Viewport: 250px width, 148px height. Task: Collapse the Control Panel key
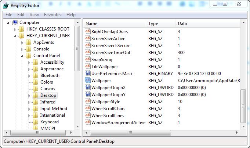(22, 56)
